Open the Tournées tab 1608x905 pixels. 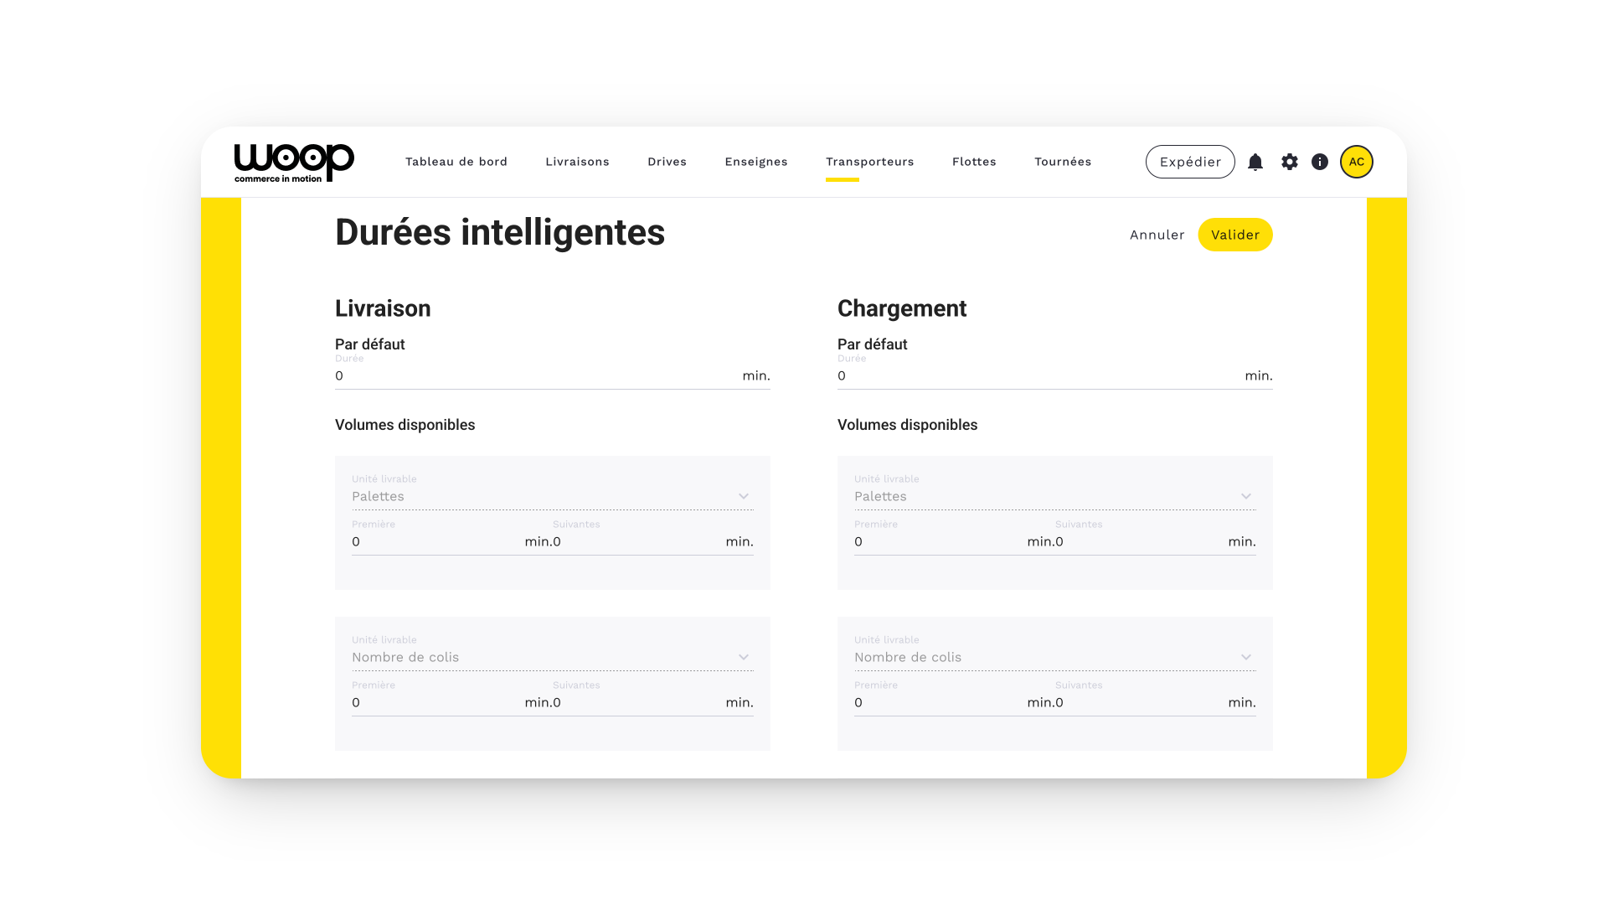(x=1062, y=163)
